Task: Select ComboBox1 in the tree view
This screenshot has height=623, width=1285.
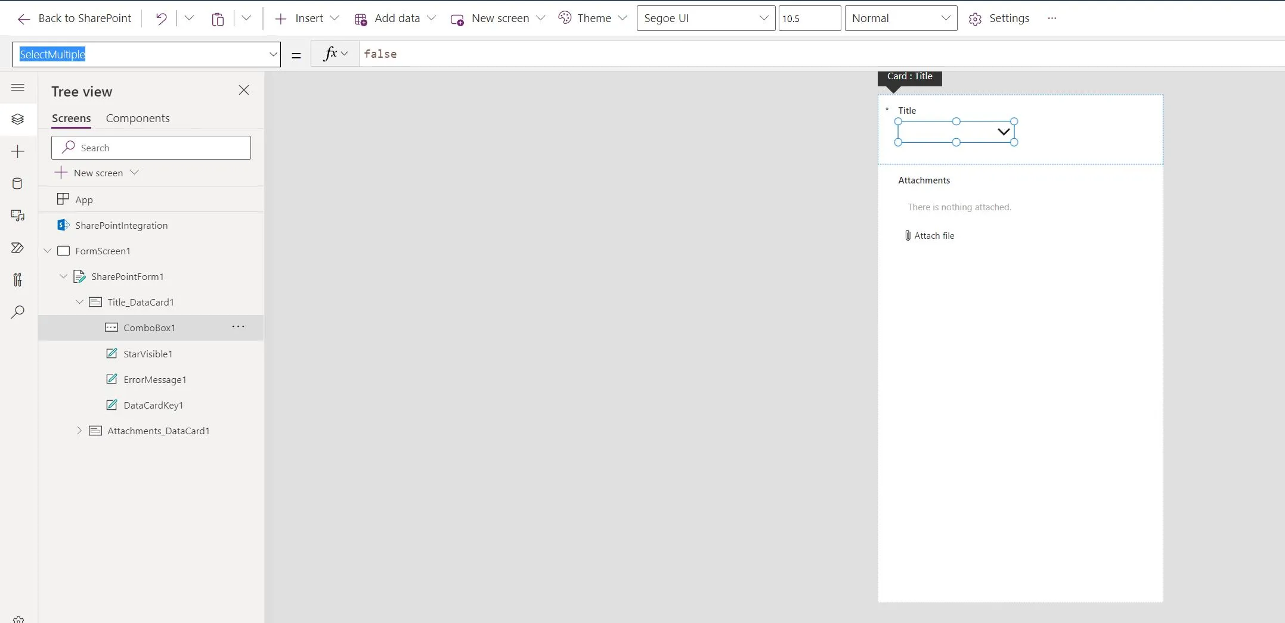Action: coord(149,327)
